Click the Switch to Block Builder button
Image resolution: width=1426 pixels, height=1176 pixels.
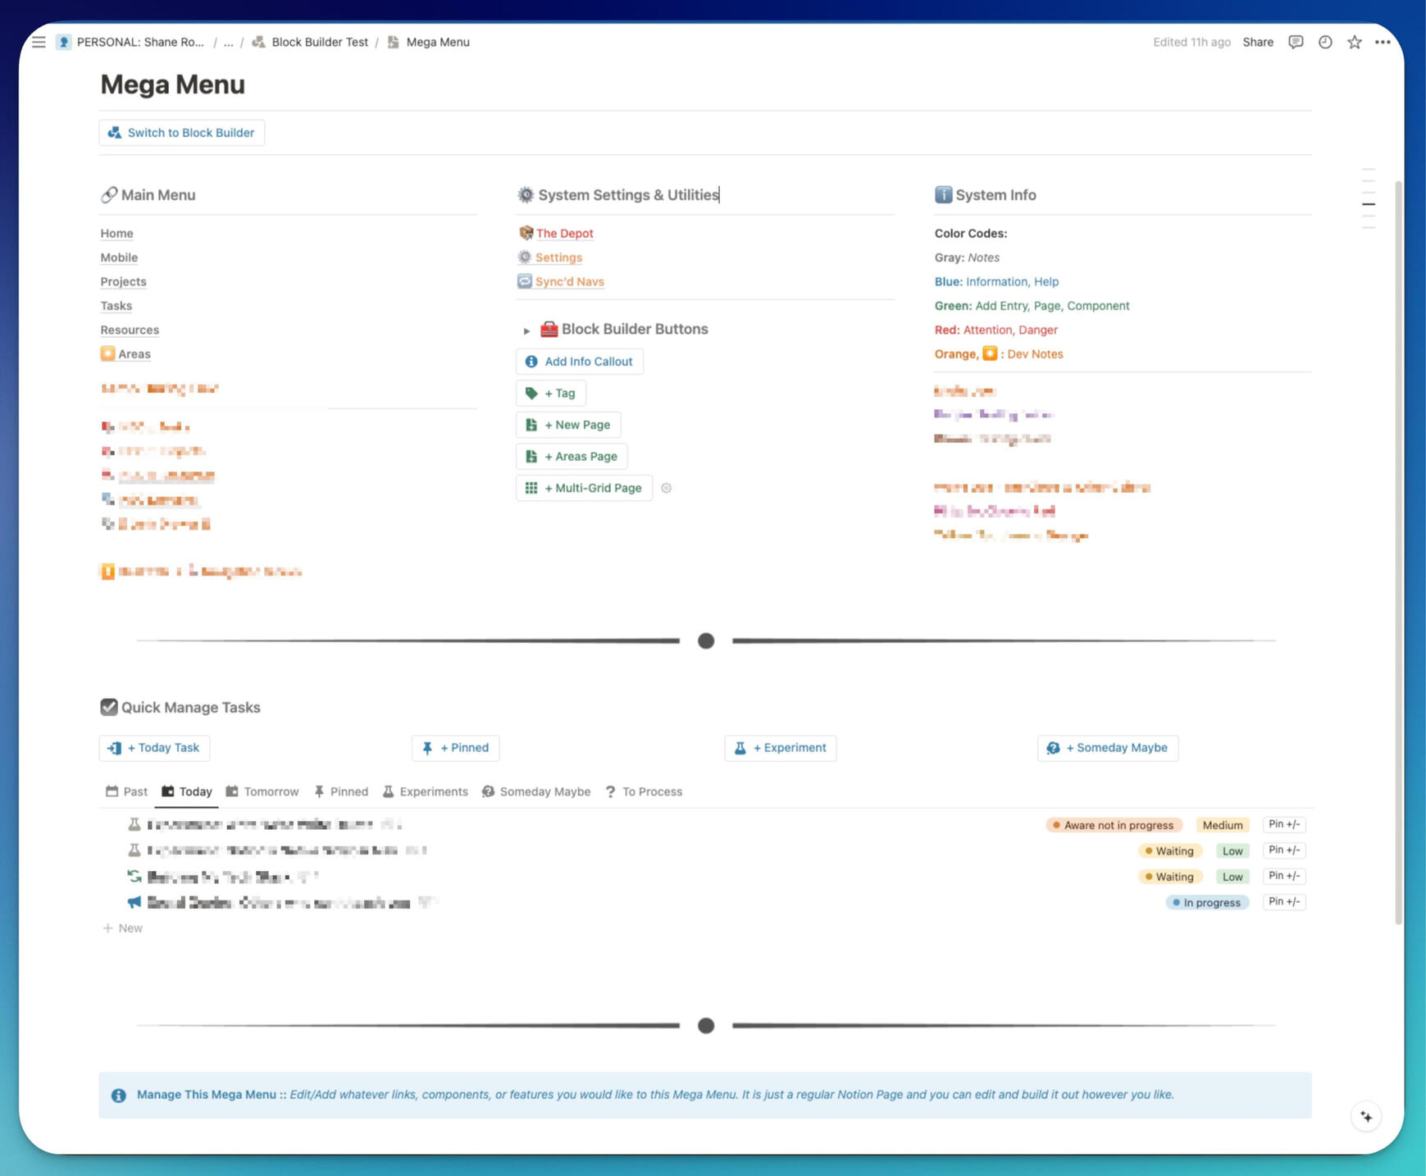(182, 133)
